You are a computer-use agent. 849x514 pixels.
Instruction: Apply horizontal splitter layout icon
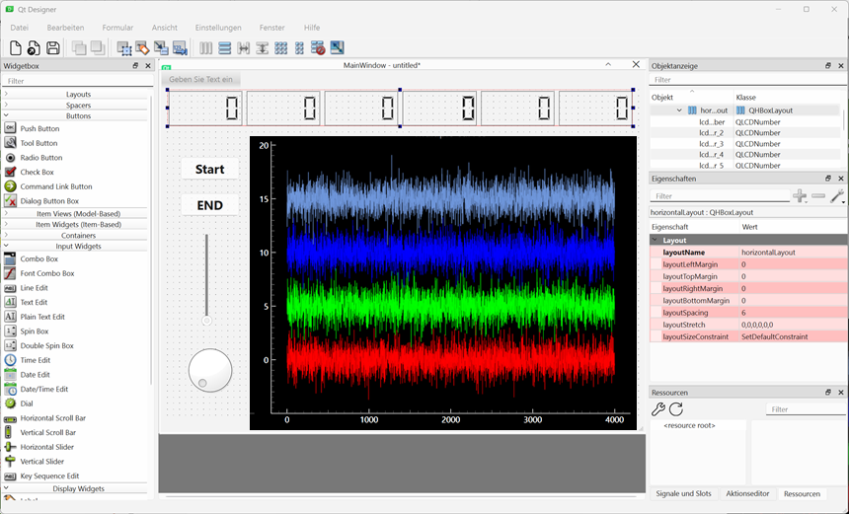[x=244, y=48]
